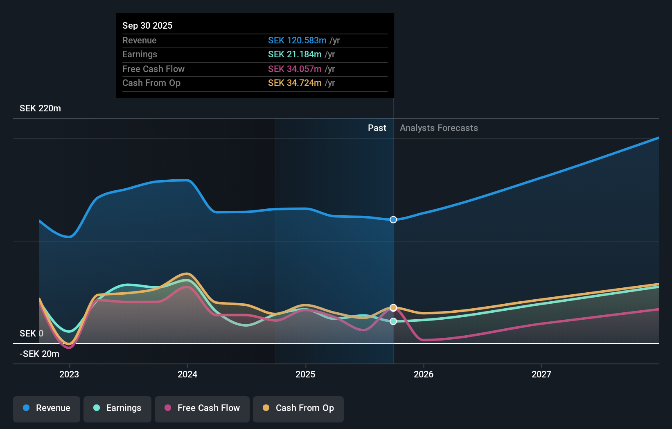Screen dimensions: 672x429
Task: Select the blue Revenue data point marker
Action: [393, 220]
